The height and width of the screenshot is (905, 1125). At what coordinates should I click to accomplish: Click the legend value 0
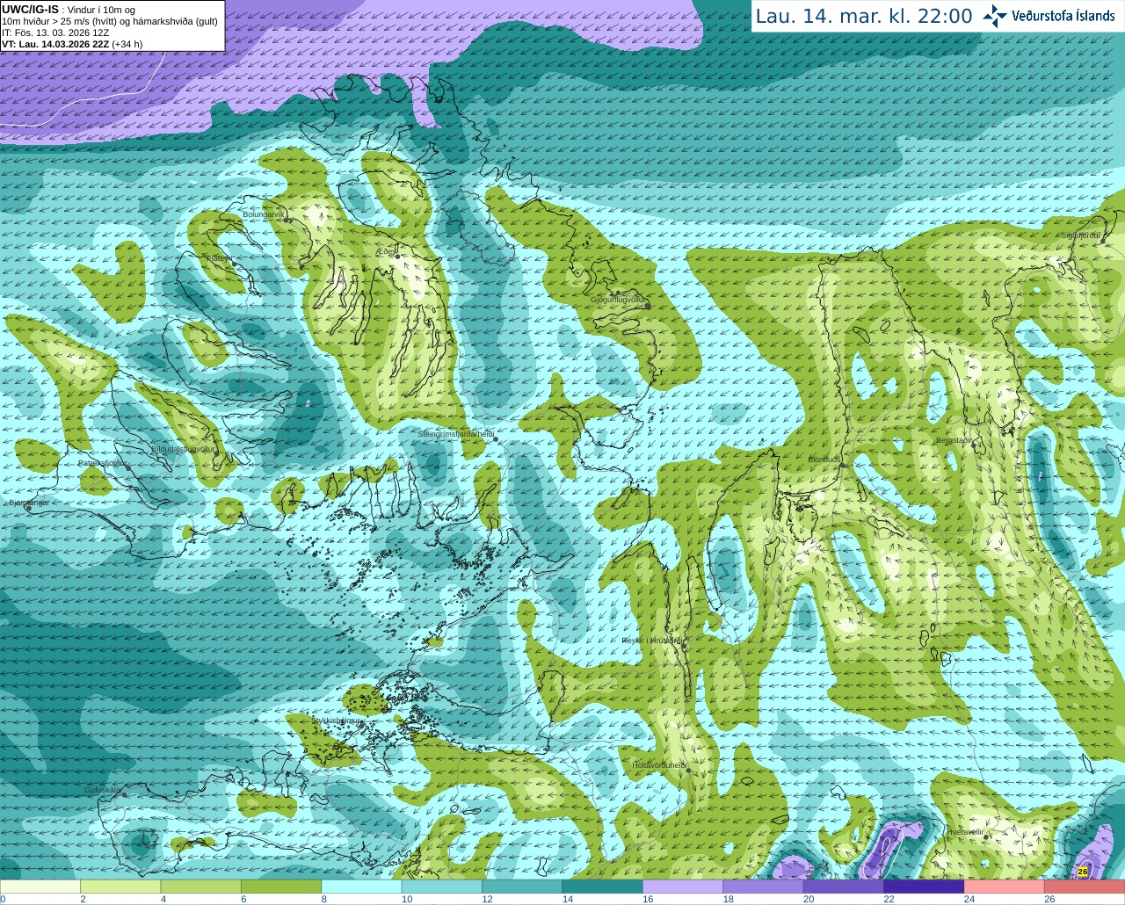[3, 900]
